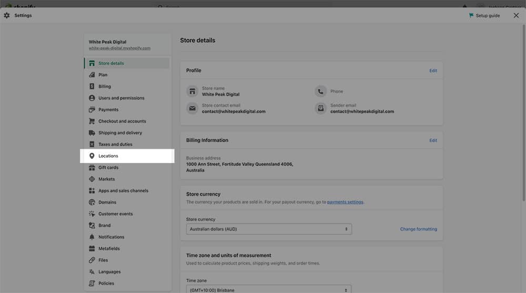Click the Domains globe icon

[x=92, y=202]
